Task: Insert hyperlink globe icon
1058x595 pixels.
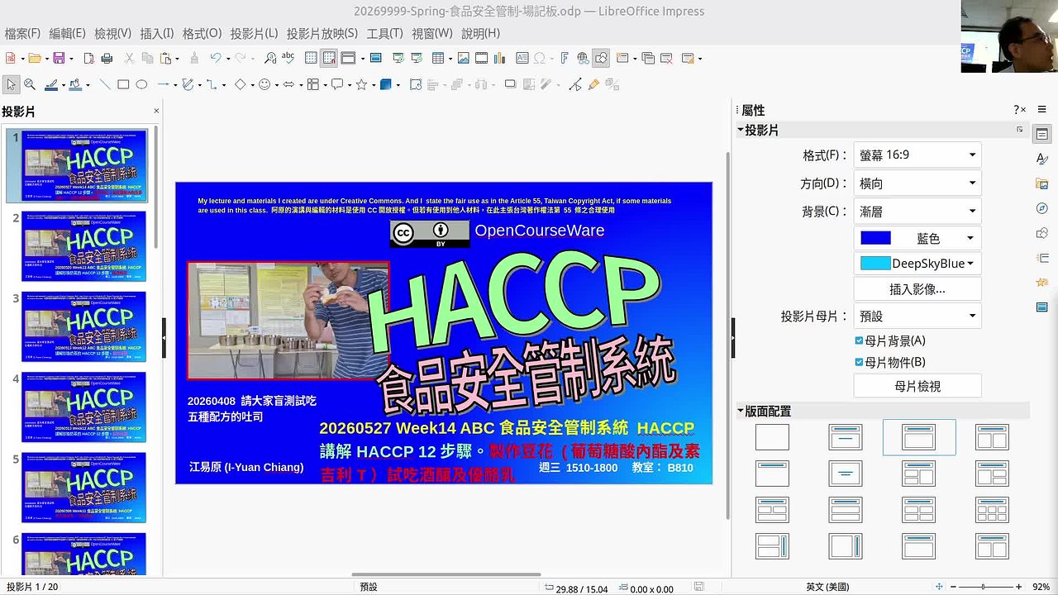Action: 583,58
